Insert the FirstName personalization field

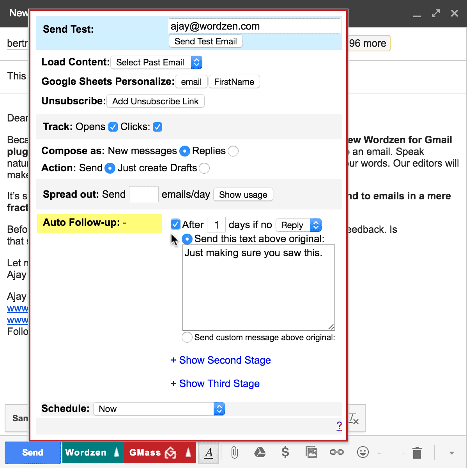234,82
